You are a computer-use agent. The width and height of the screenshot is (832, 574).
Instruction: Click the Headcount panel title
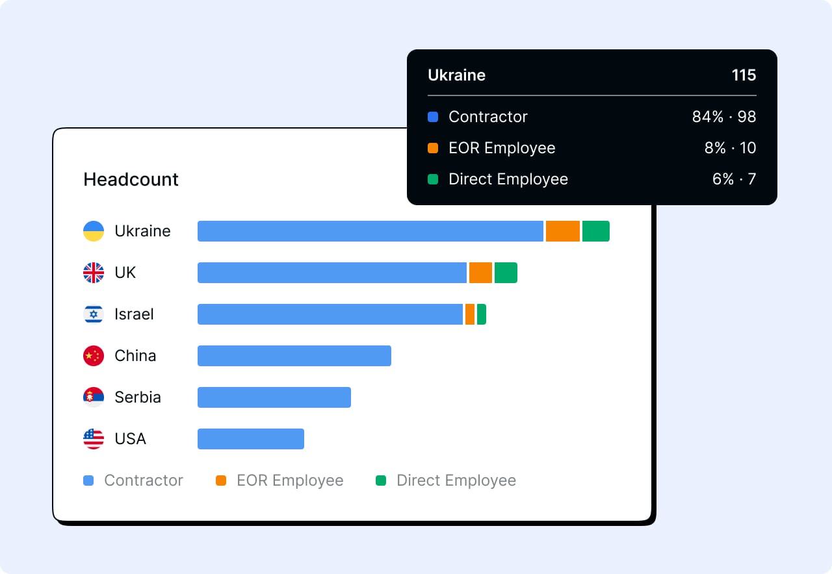(x=130, y=180)
